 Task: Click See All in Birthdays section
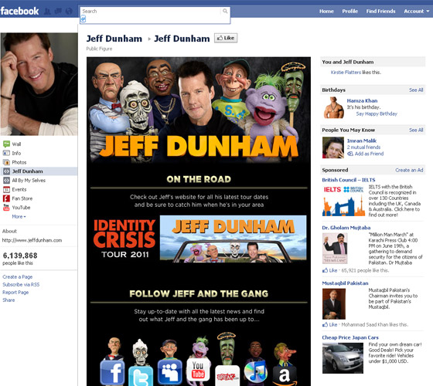(x=416, y=90)
